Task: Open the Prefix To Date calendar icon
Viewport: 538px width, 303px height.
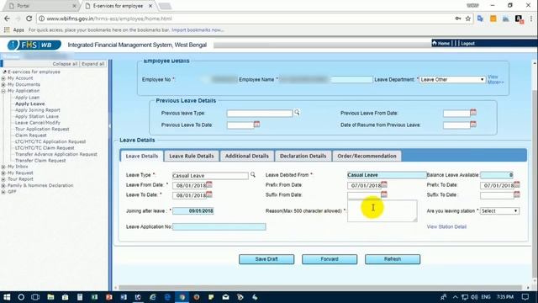Action: (x=517, y=185)
